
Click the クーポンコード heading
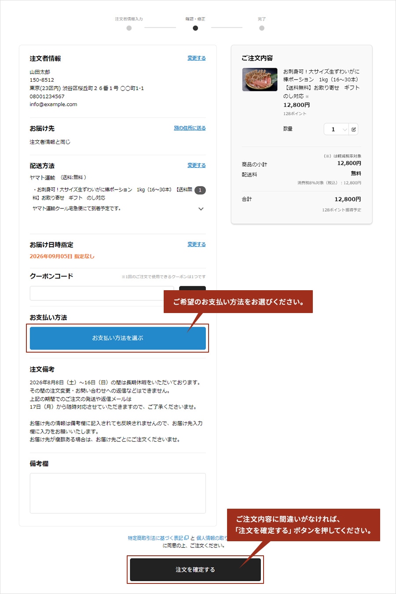(x=51, y=276)
